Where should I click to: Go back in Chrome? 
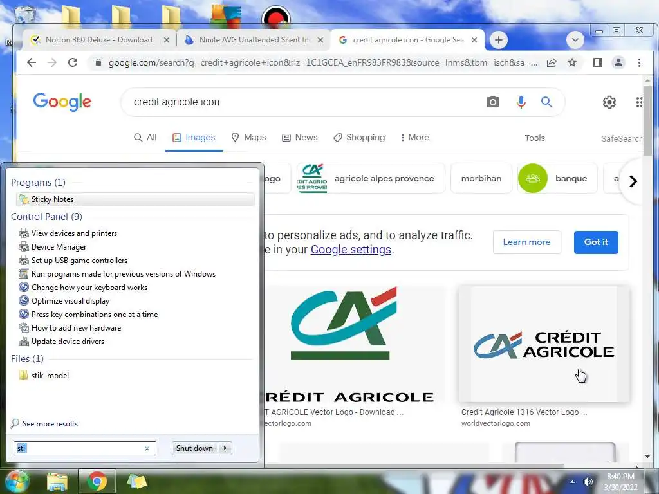tap(32, 62)
